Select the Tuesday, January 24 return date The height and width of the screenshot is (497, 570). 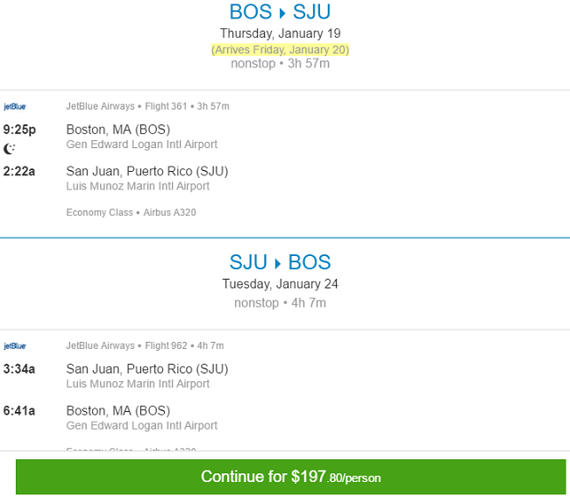coord(280,284)
